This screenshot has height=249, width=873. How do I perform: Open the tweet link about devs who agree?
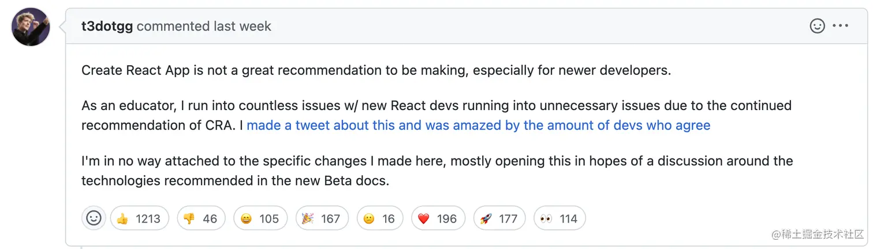tap(479, 125)
